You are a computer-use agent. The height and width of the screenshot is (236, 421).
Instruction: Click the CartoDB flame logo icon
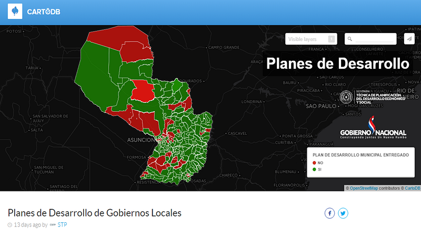pyautogui.click(x=15, y=11)
